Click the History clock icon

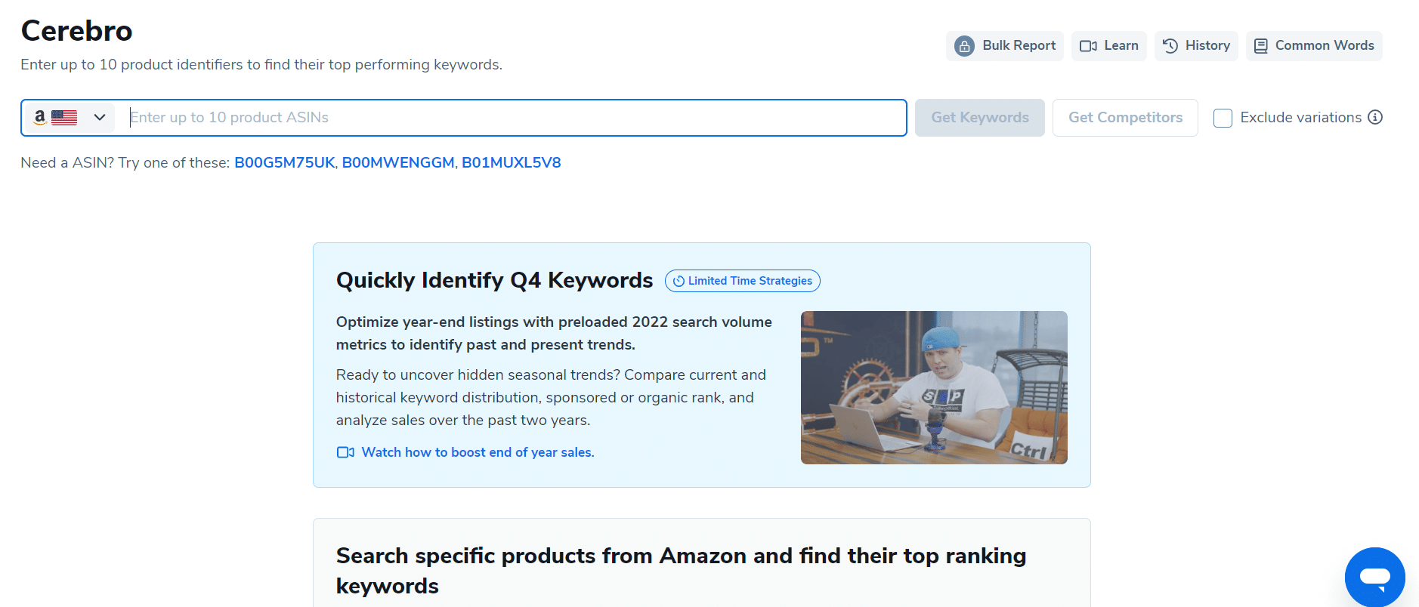click(x=1170, y=46)
